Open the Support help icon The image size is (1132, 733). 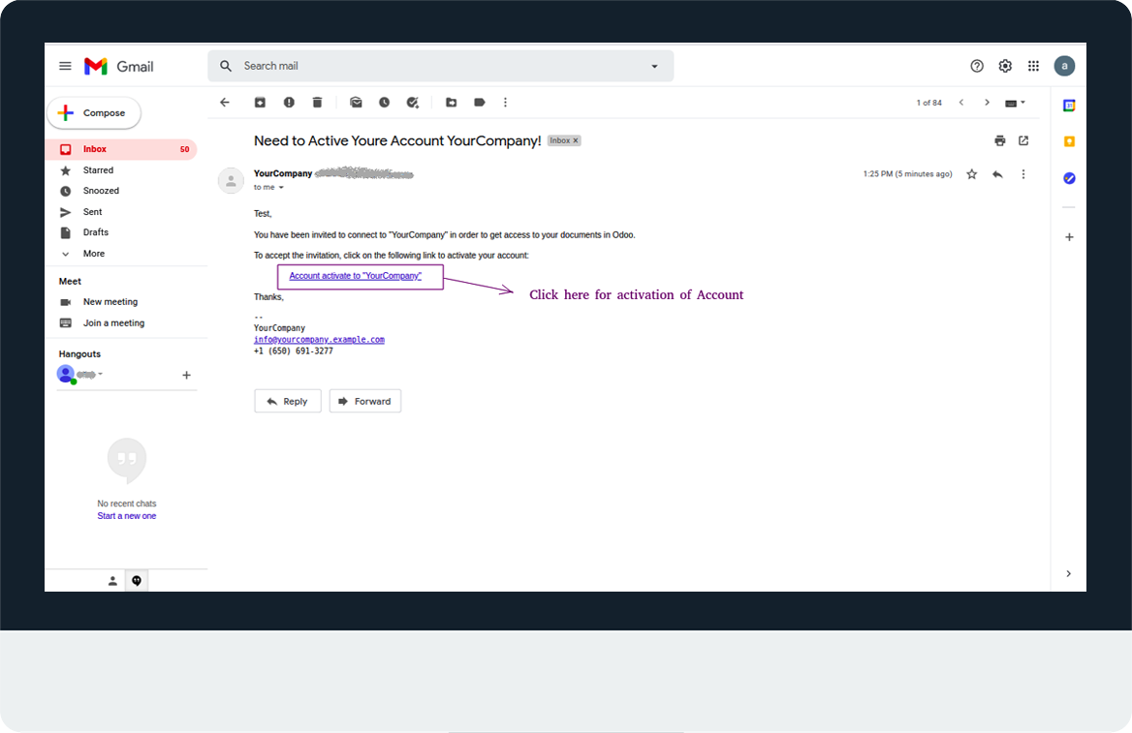[x=977, y=67]
